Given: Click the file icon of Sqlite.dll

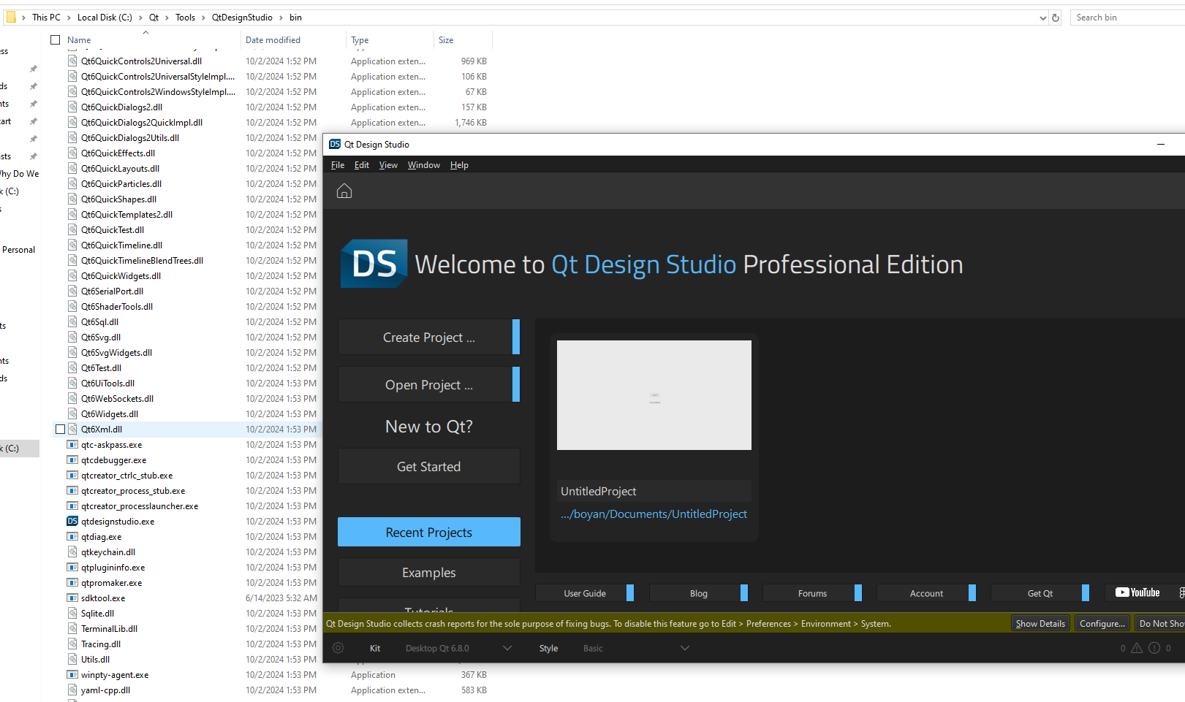Looking at the screenshot, I should point(72,614).
